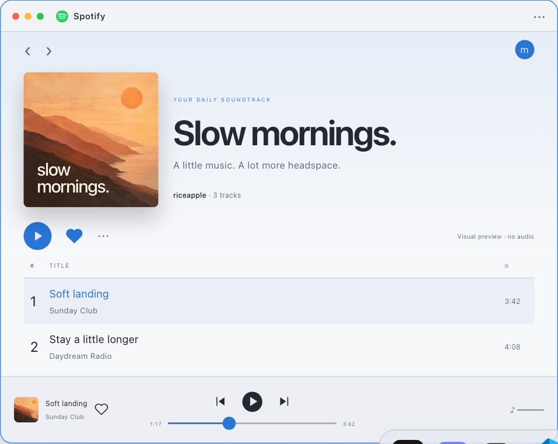Click the 4:08 duration of track 2
558x444 pixels.
(x=513, y=347)
